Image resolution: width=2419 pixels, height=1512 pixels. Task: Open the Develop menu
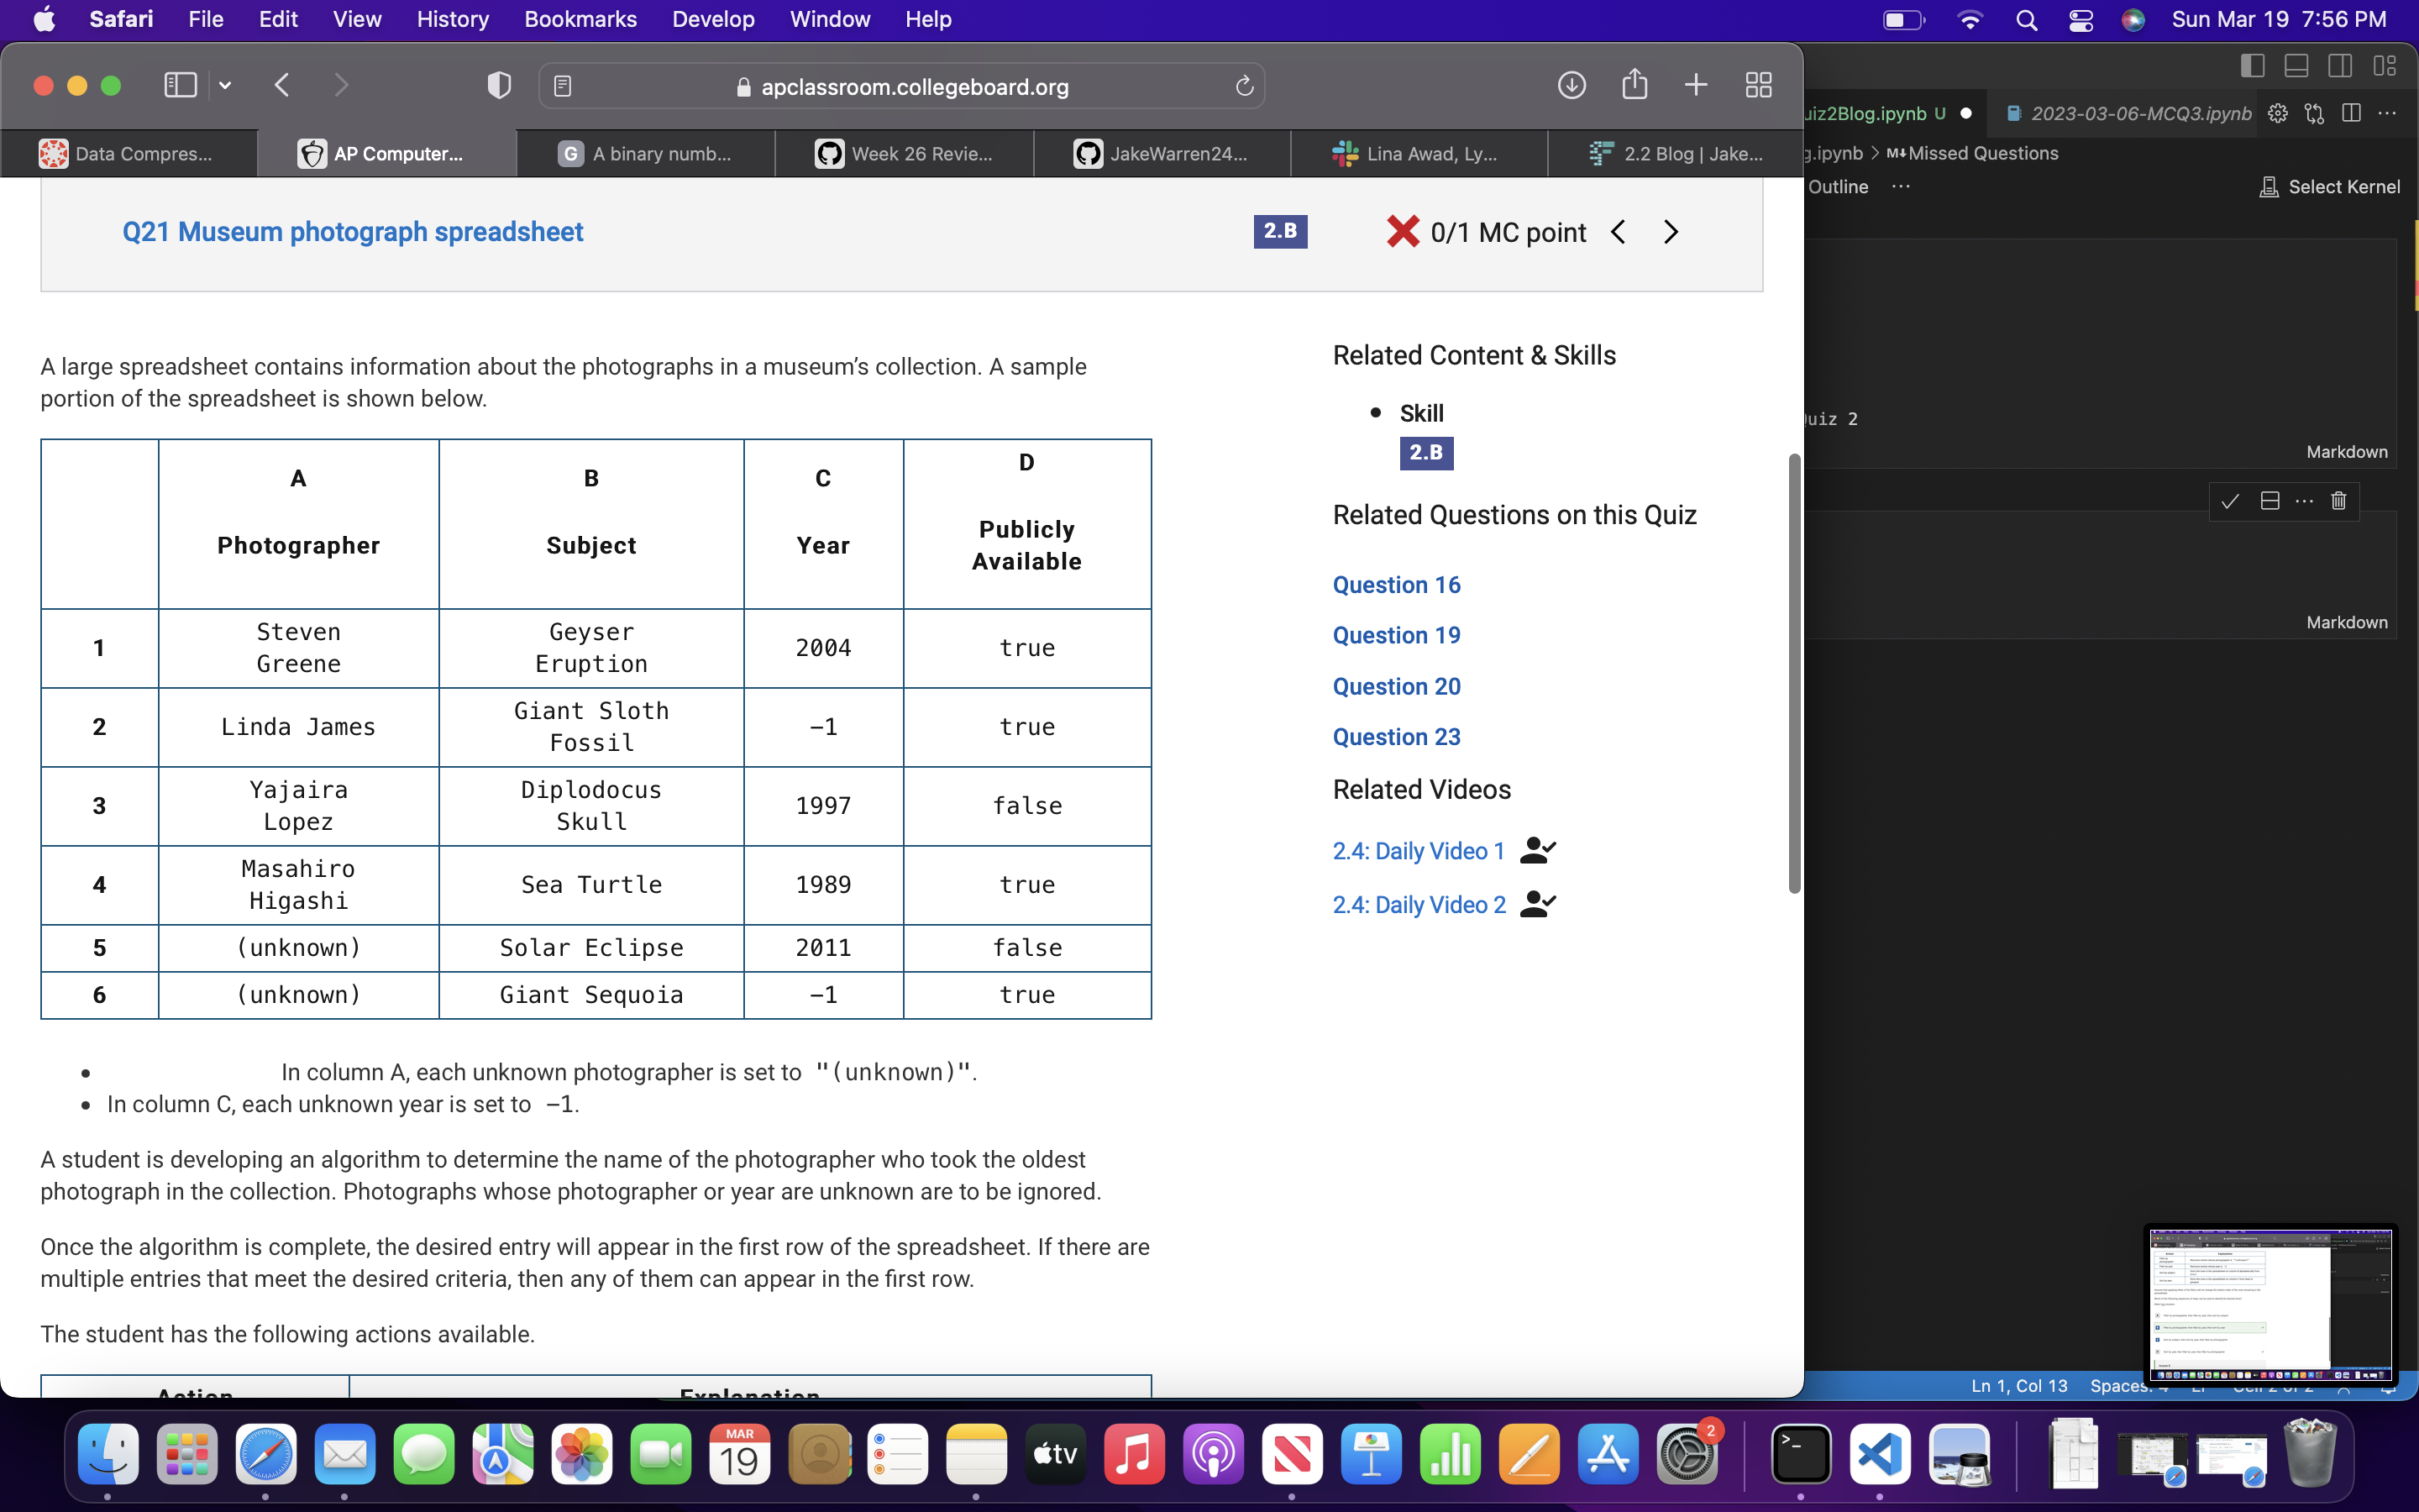click(x=713, y=19)
